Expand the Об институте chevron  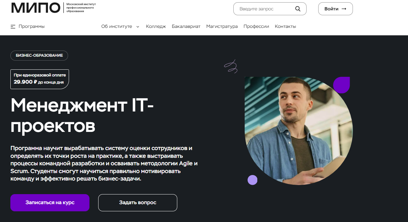138,27
